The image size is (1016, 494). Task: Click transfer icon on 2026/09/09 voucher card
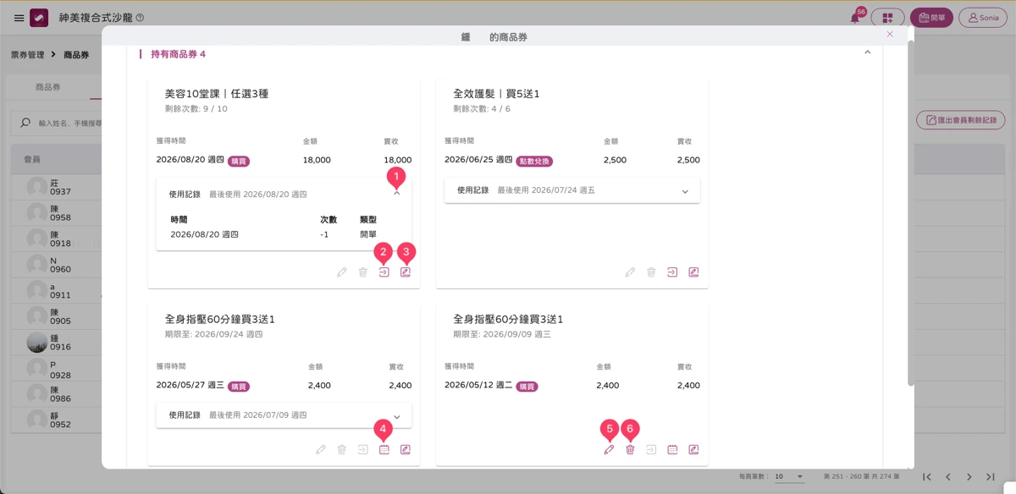point(651,450)
